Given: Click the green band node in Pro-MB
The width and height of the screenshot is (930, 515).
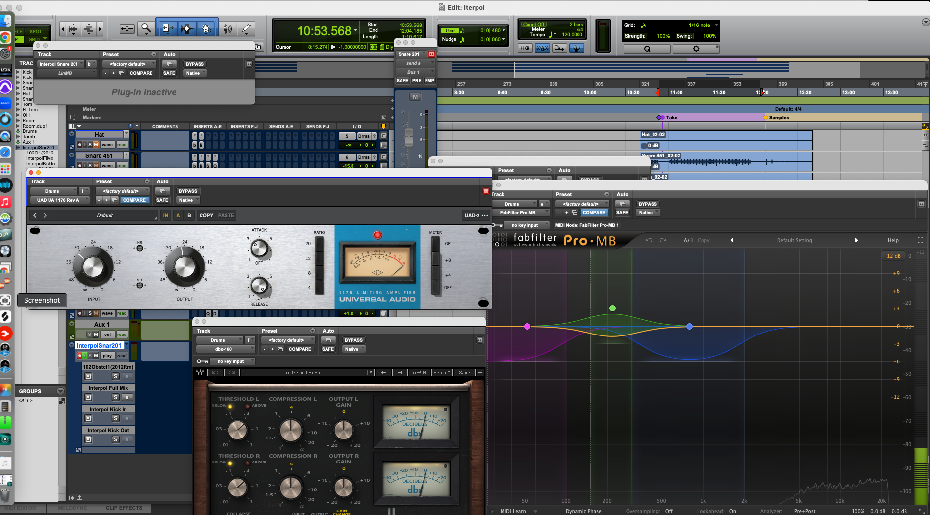Looking at the screenshot, I should point(612,308).
